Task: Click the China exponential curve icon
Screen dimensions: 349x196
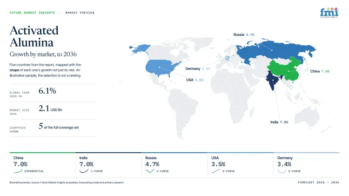Action: tap(18, 171)
